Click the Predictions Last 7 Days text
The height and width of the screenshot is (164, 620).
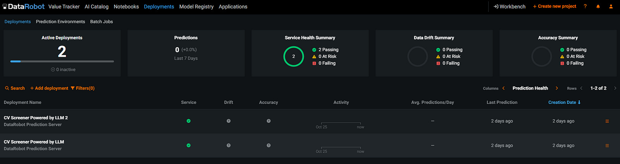pos(186,58)
